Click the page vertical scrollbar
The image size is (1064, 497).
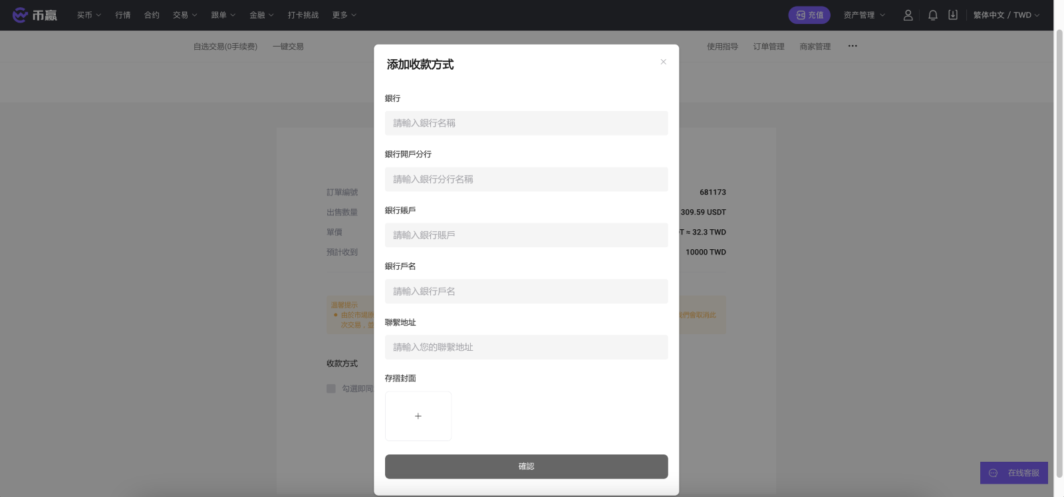pos(1059,252)
